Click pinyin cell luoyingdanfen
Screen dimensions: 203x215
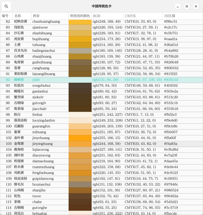[44, 120]
